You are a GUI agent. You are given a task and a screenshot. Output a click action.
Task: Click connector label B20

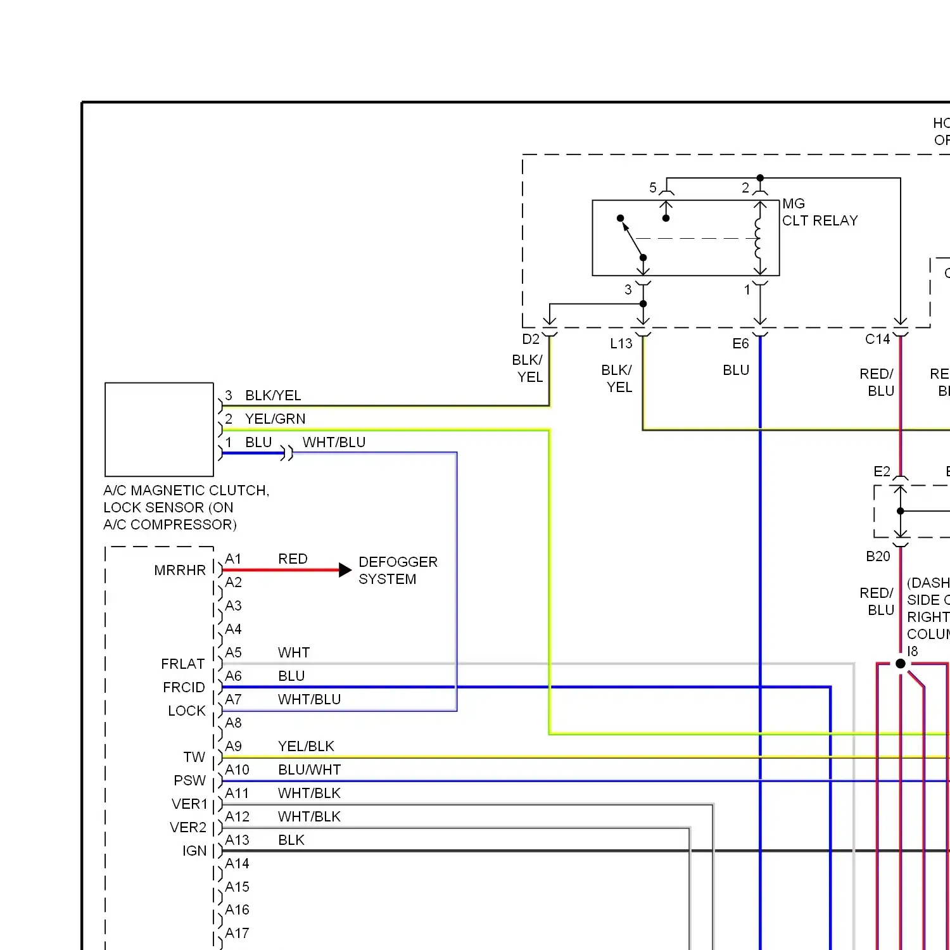[878, 556]
